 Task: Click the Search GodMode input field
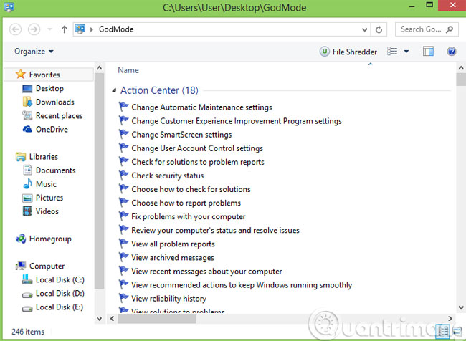coord(422,29)
